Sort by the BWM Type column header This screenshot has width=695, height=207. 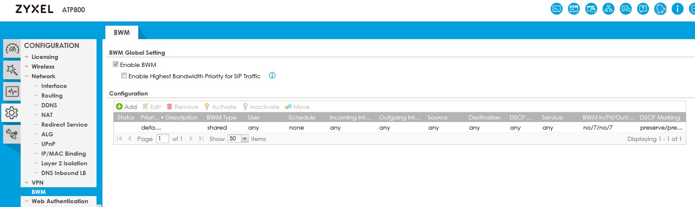[x=222, y=117]
